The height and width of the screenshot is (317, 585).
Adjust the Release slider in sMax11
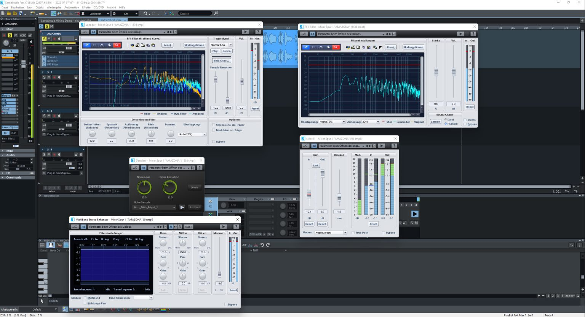(x=339, y=197)
